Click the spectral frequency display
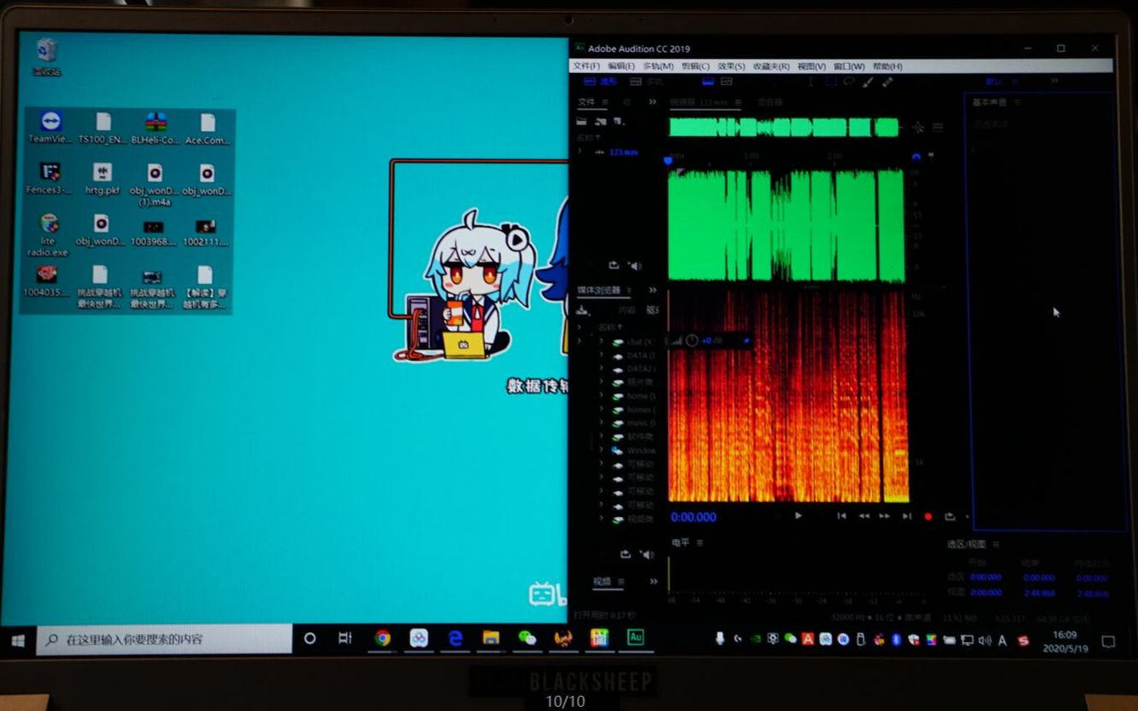 point(788,397)
